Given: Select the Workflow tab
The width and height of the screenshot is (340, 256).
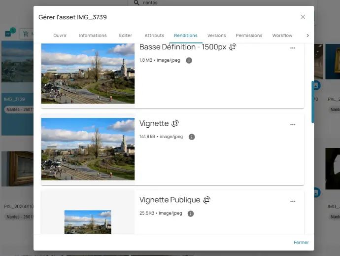Looking at the screenshot, I should coord(282,36).
